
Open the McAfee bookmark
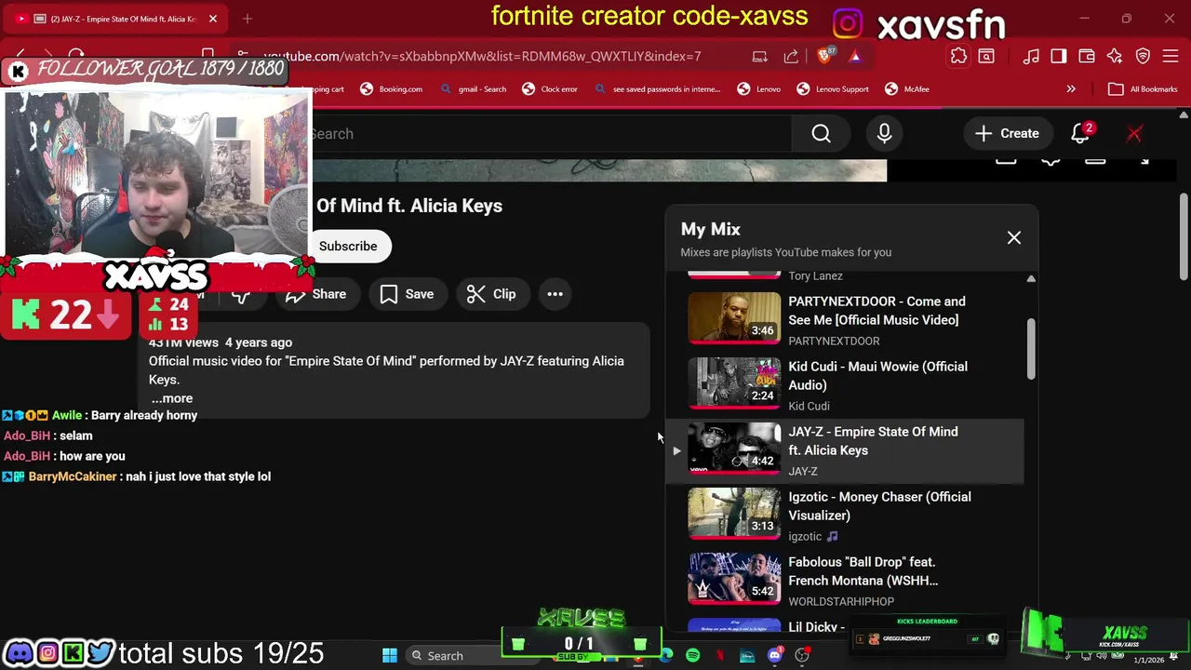click(x=907, y=88)
